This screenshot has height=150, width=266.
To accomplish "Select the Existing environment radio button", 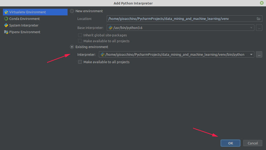I will 72,47.
